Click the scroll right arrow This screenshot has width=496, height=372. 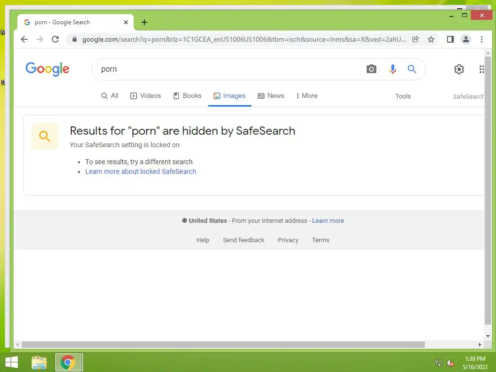(480, 344)
